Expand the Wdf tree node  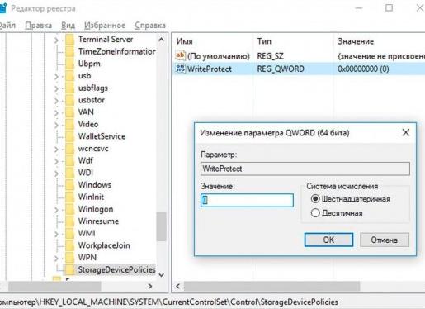coord(56,161)
